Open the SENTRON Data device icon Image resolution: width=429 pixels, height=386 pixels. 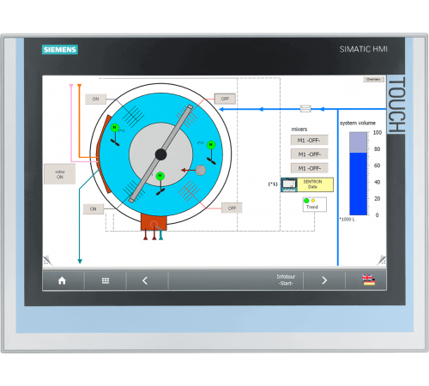tap(289, 184)
